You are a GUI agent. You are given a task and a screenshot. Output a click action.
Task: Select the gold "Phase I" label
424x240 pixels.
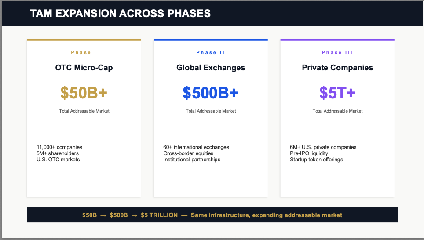84,52
